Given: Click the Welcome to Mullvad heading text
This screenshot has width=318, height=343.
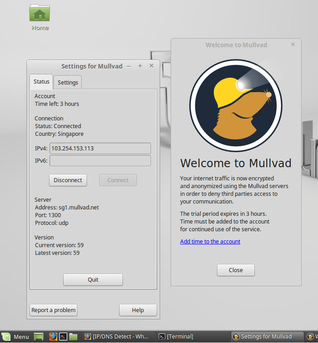Looking at the screenshot, I should 236,163.
